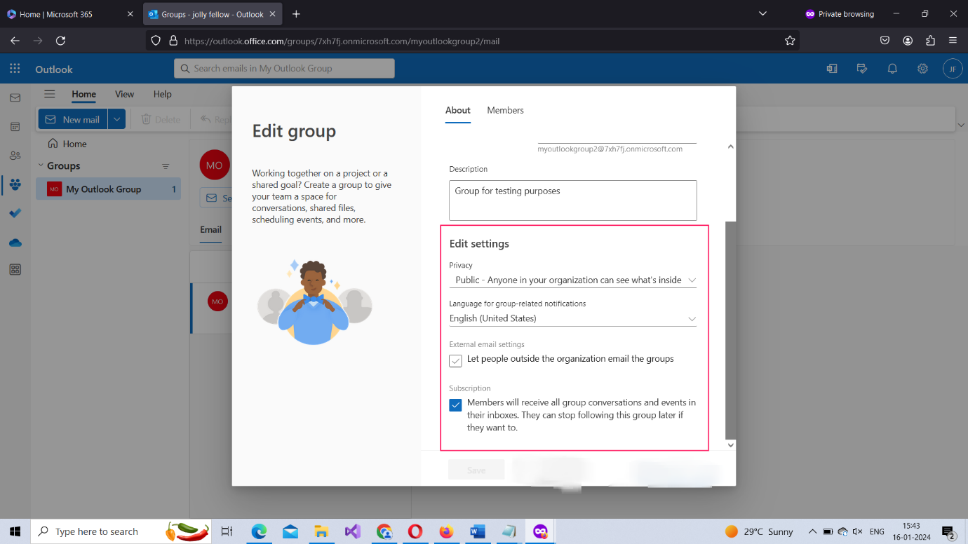
Task: Click the Save button in dialog
Action: point(476,470)
